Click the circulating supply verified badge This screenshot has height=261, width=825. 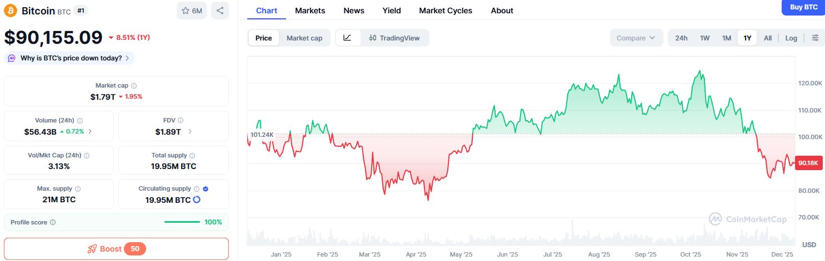(x=206, y=189)
